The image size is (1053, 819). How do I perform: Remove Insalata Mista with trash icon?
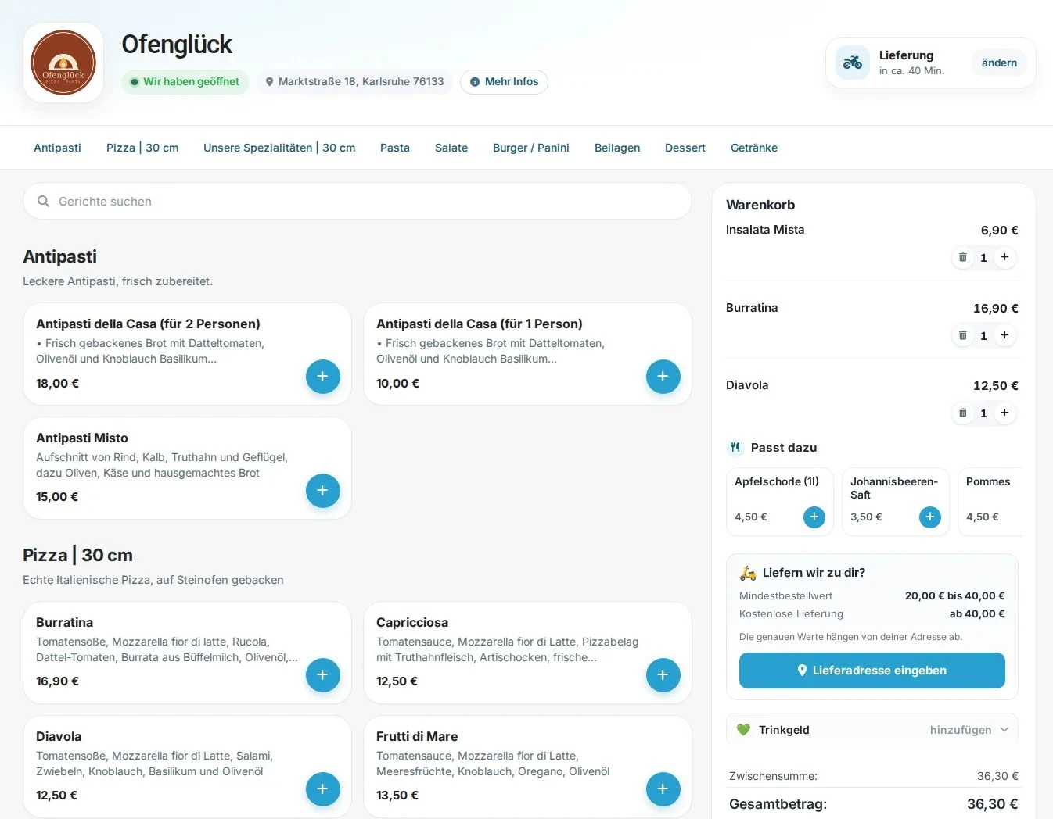[963, 257]
